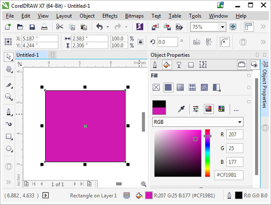Open the Effects menu

(110, 16)
